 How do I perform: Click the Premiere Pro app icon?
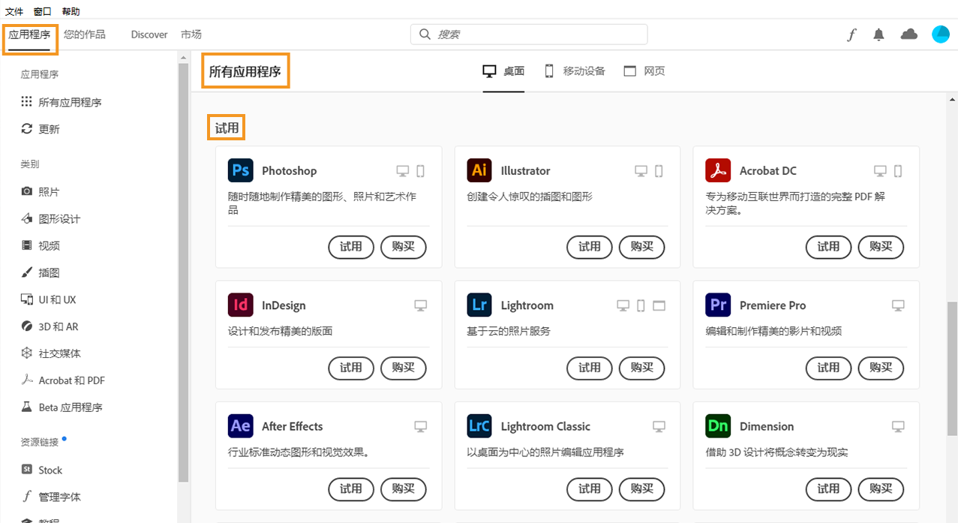(x=718, y=305)
